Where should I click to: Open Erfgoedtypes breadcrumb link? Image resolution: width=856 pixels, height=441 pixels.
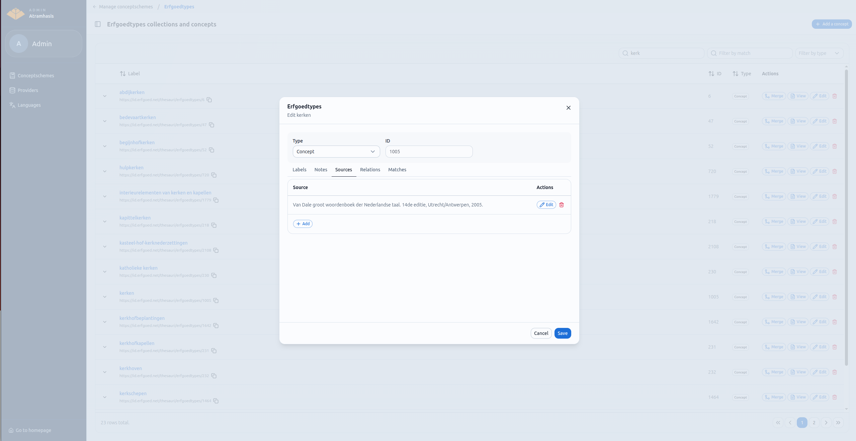[x=179, y=7]
